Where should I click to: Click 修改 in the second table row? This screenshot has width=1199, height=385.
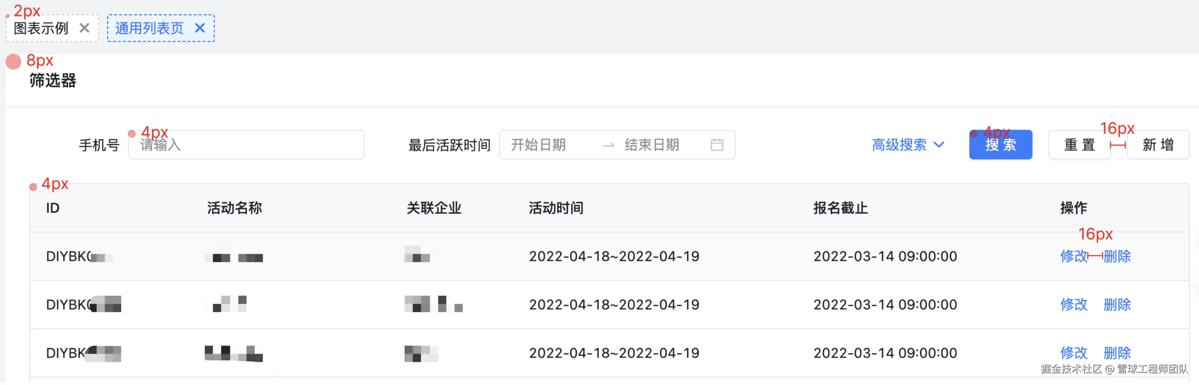point(1073,304)
